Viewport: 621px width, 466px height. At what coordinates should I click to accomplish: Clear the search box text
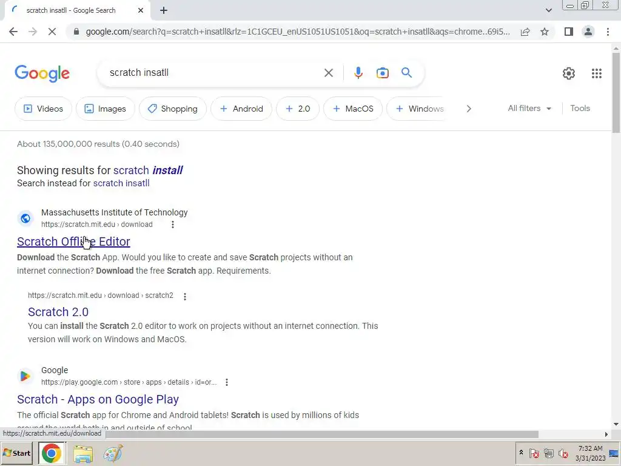(328, 73)
